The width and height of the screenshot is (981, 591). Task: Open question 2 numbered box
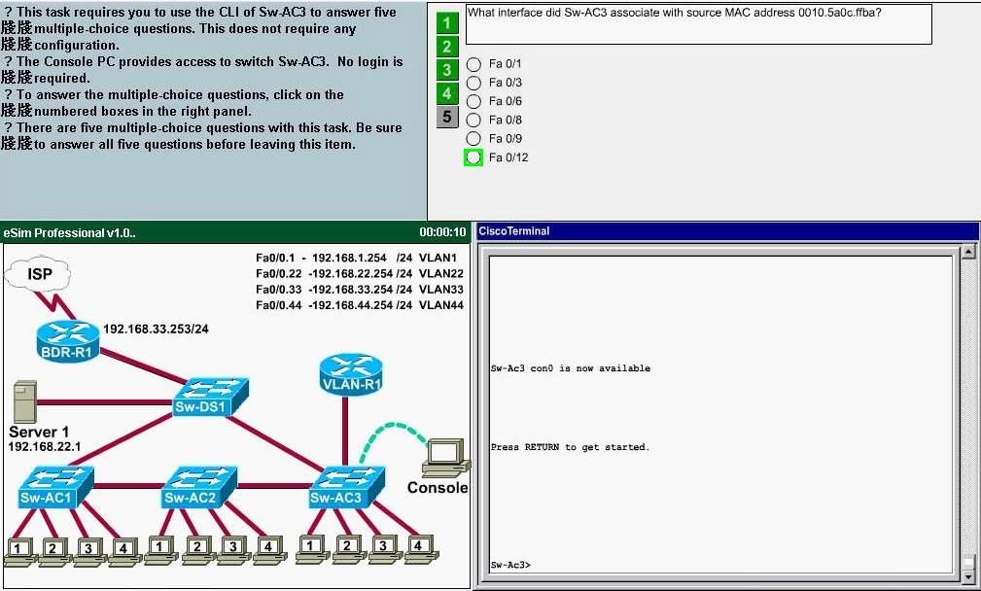[446, 47]
